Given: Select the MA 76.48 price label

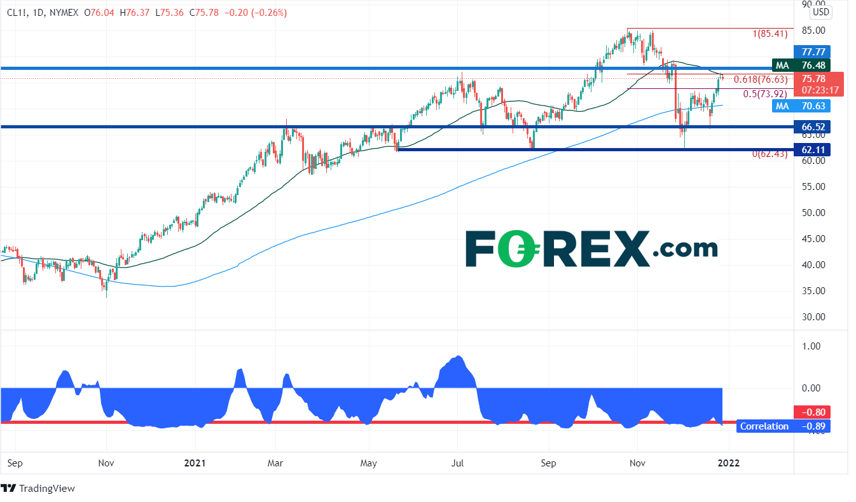Looking at the screenshot, I should click(x=801, y=65).
